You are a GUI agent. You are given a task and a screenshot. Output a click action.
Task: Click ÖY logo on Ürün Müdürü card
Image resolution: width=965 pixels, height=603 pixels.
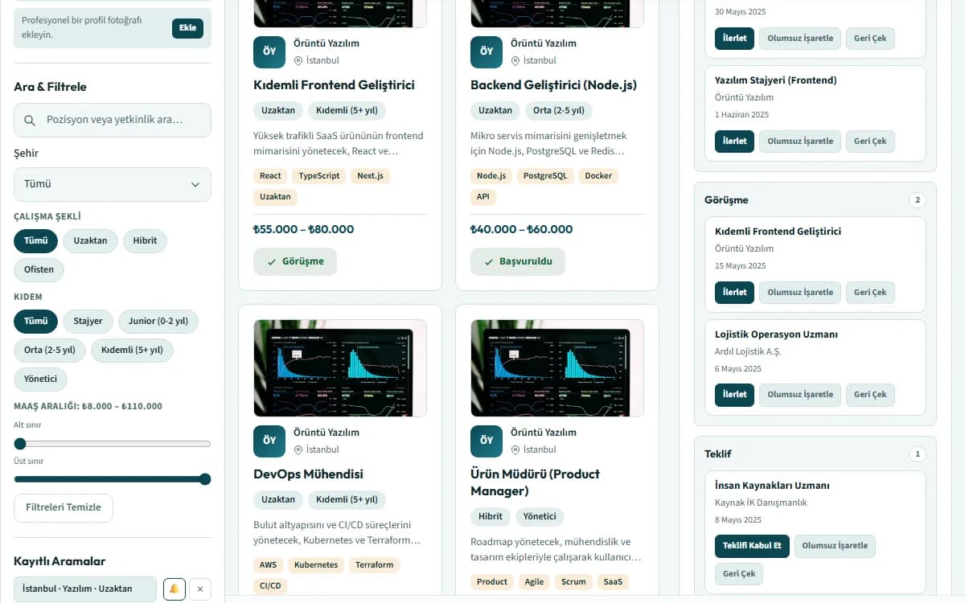(x=487, y=441)
